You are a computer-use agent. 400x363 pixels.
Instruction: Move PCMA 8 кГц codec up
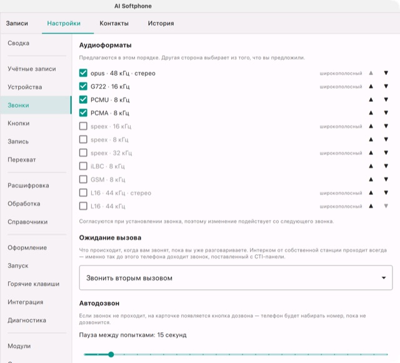(371, 113)
